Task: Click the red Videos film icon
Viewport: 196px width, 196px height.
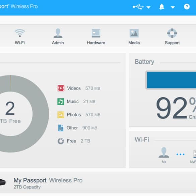Action: tap(61, 88)
